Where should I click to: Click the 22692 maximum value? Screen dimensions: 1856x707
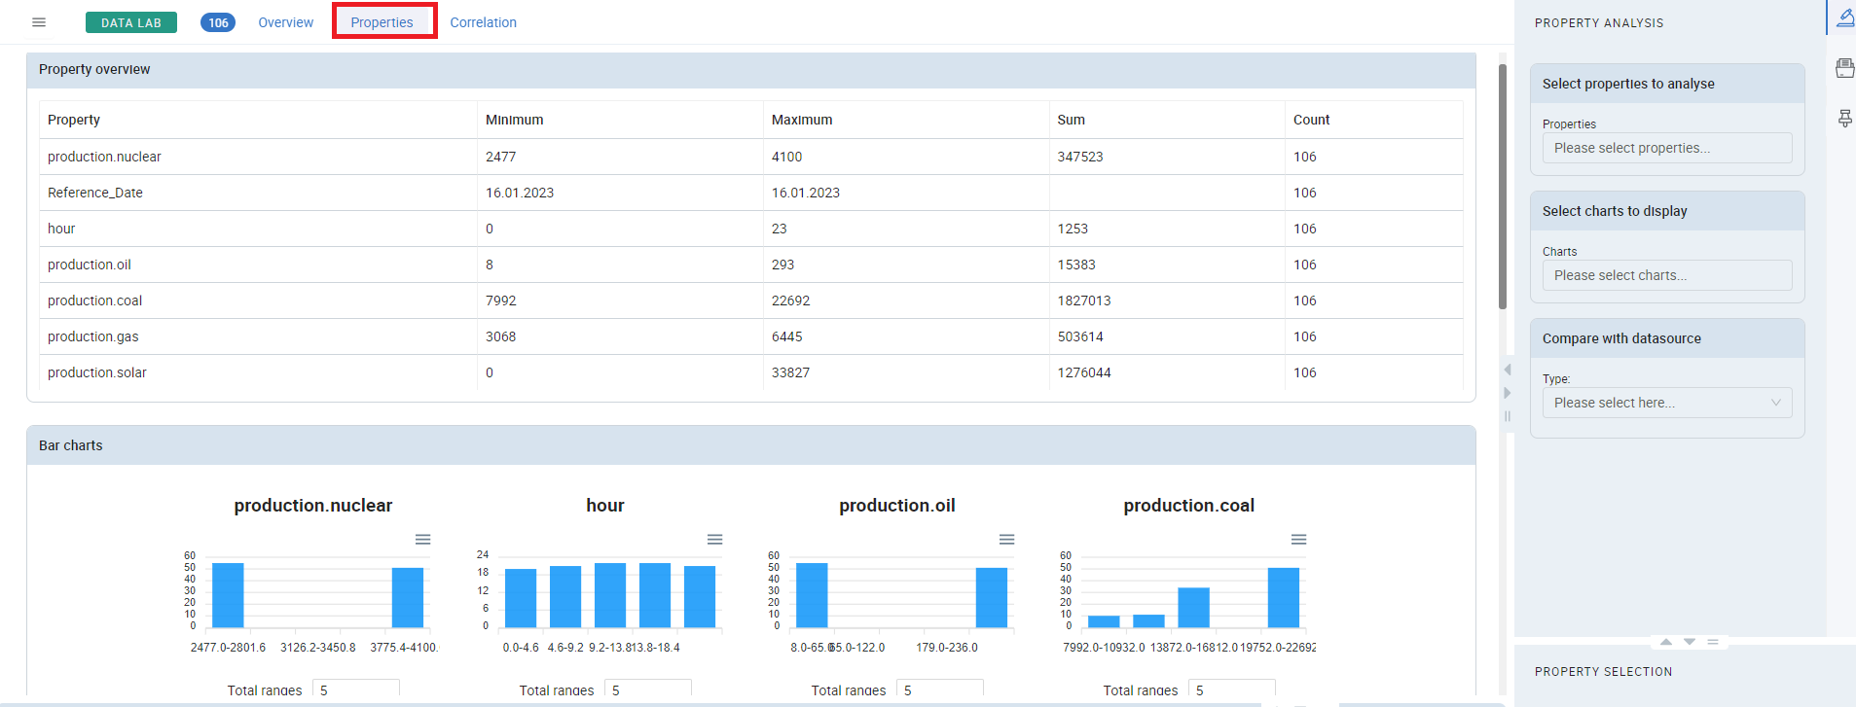[790, 300]
